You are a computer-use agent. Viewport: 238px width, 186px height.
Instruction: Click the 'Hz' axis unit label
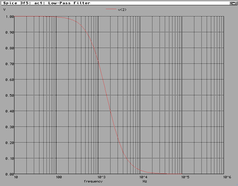(x=145, y=181)
